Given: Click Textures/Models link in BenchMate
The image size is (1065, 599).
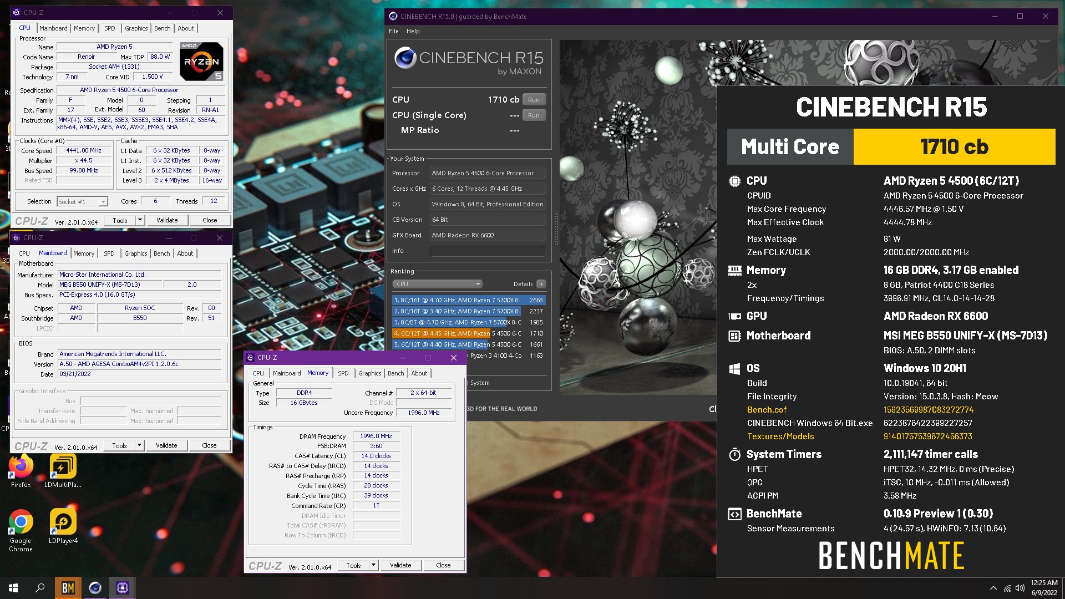Looking at the screenshot, I should coord(780,436).
